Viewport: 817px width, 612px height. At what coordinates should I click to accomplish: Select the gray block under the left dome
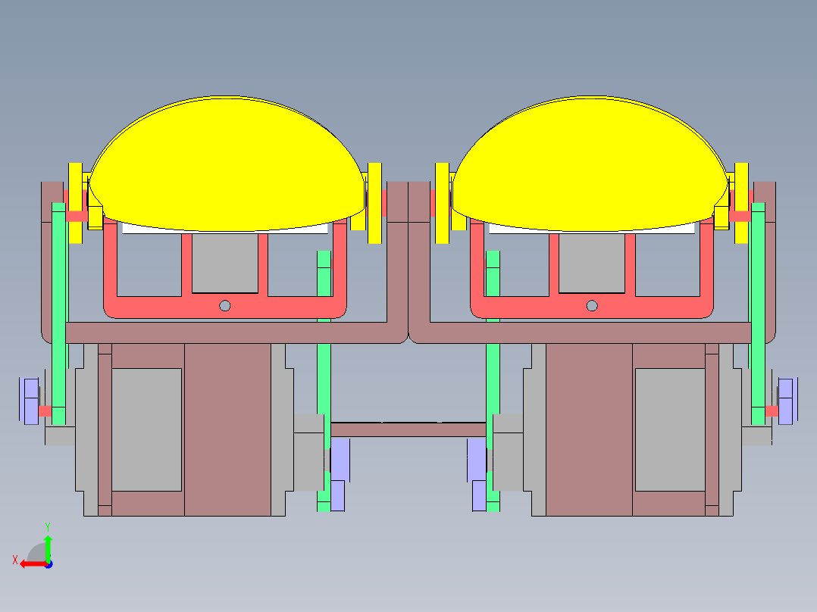(225, 263)
